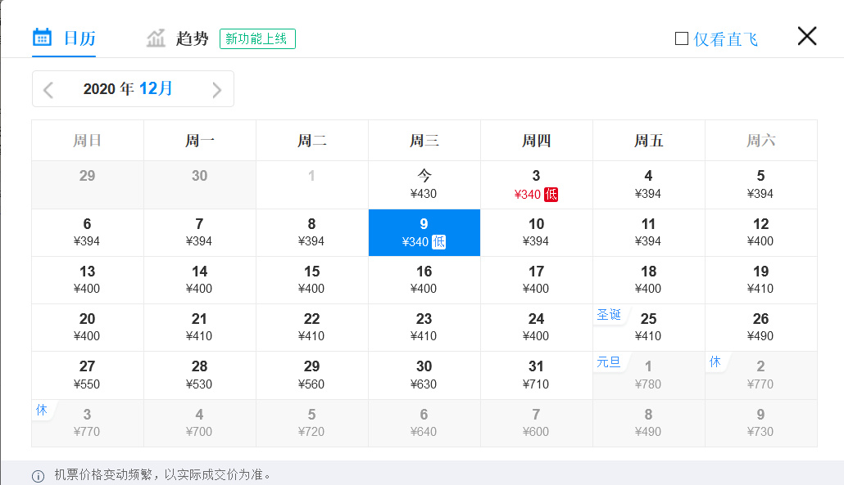The width and height of the screenshot is (844, 485).
Task: Enable the 仅看直飞 direct flights checkbox
Action: click(x=679, y=37)
